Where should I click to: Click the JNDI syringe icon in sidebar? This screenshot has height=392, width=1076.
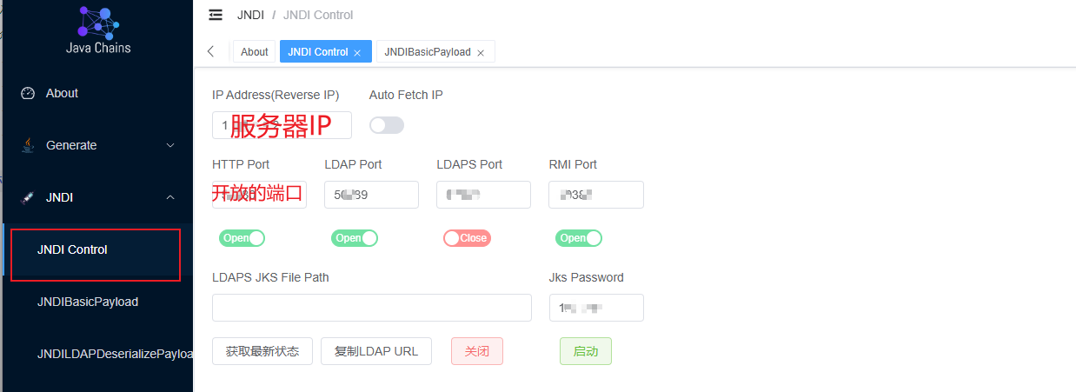(28, 197)
